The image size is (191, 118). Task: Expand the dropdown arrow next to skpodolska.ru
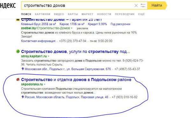45,84
